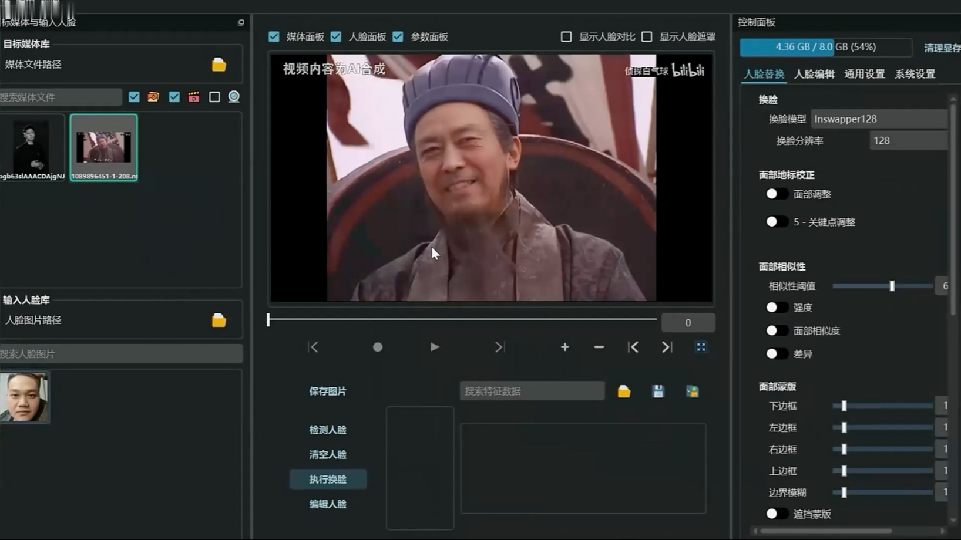Click the 检测人脸 button

[328, 430]
